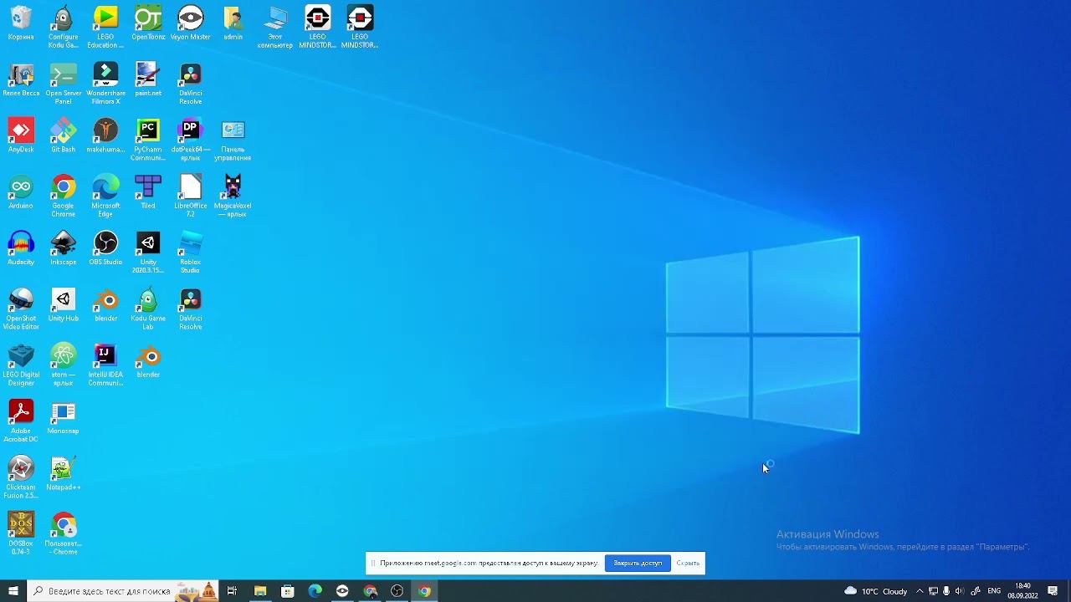Click the OpenToonz desktop icon
Screen dimensions: 1071x602
(148, 23)
